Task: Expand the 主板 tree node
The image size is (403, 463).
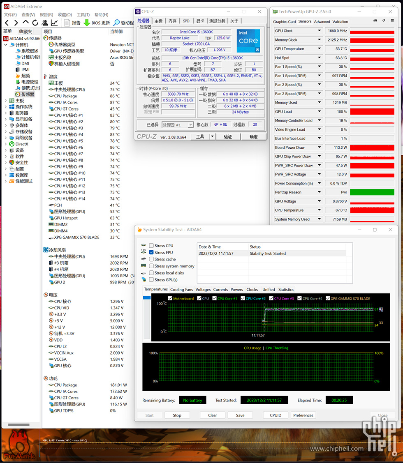Action: pyautogui.click(x=6, y=100)
